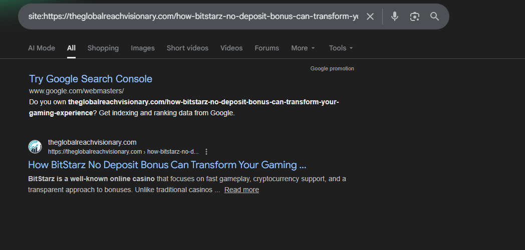Open How BitStarz No Deposit Bonus result title
The height and width of the screenshot is (250, 525).
[167, 165]
